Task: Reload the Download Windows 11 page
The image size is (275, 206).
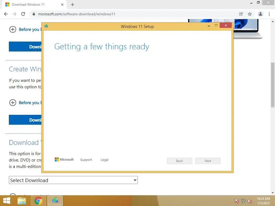Action: click(23, 14)
